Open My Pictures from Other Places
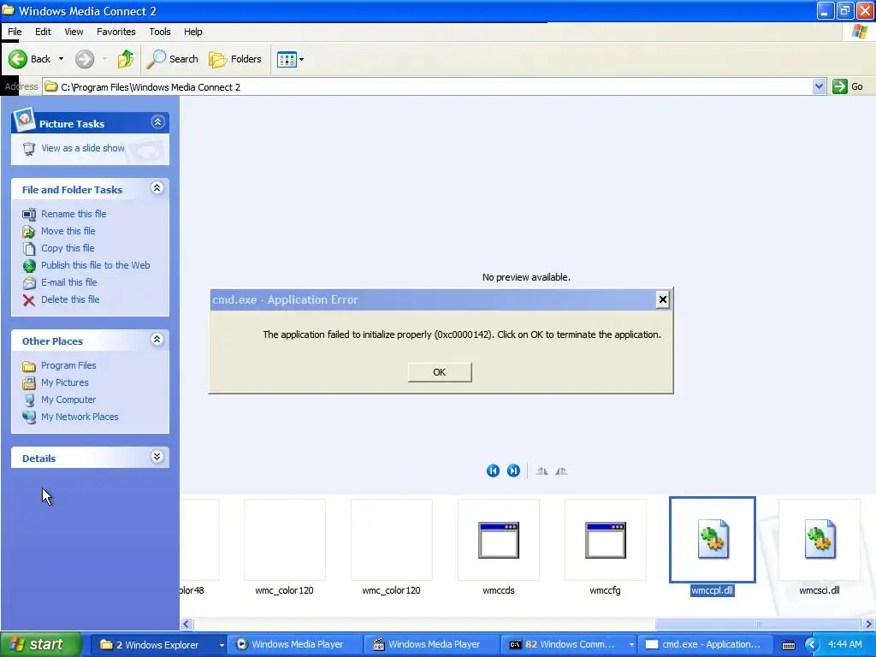This screenshot has width=876, height=657. point(65,382)
